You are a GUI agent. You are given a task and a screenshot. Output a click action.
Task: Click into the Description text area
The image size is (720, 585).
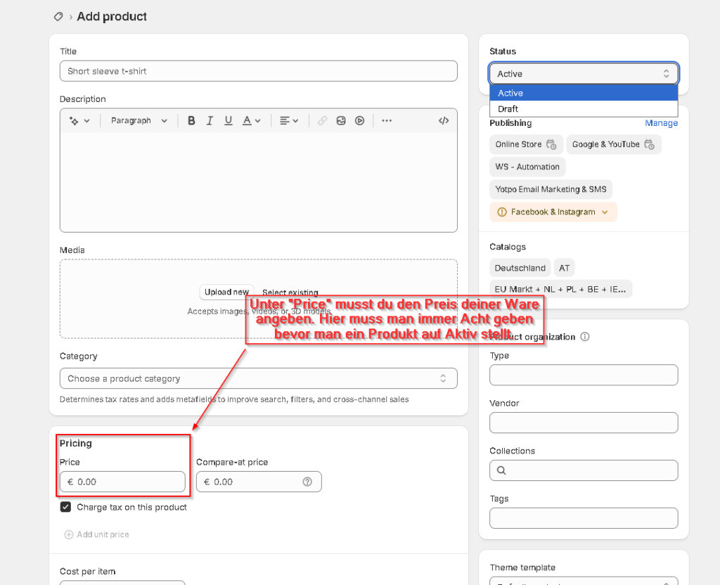pyautogui.click(x=259, y=181)
